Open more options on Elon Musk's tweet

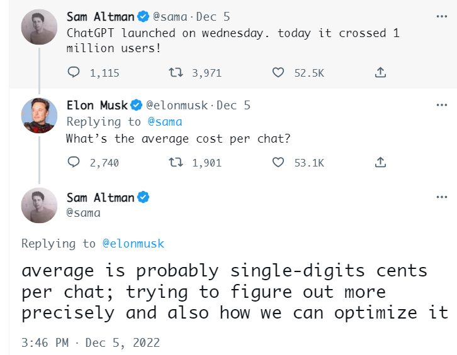442,106
